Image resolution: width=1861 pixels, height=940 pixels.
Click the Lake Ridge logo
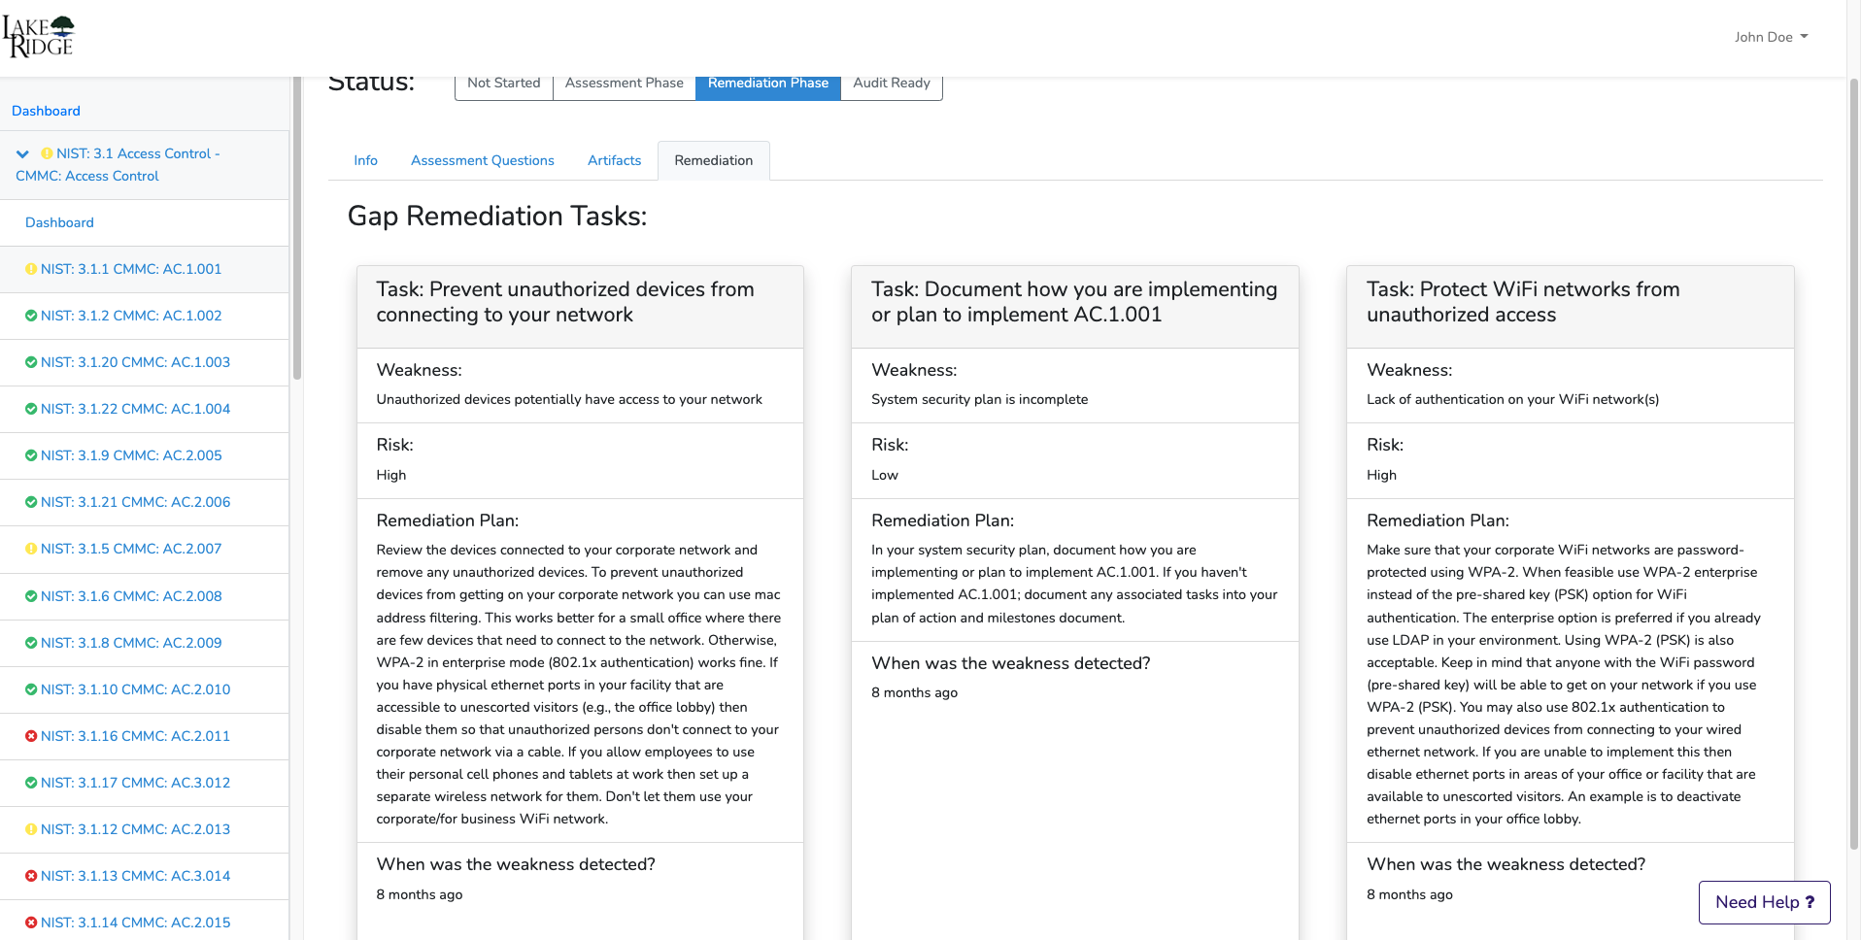tap(39, 37)
